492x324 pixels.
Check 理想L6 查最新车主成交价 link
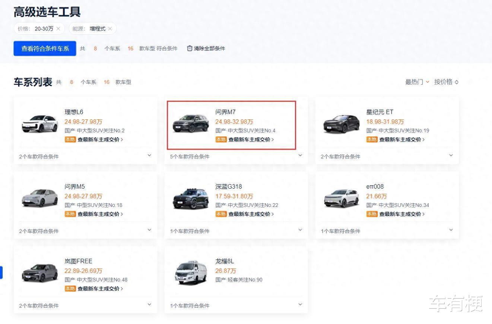pos(100,139)
